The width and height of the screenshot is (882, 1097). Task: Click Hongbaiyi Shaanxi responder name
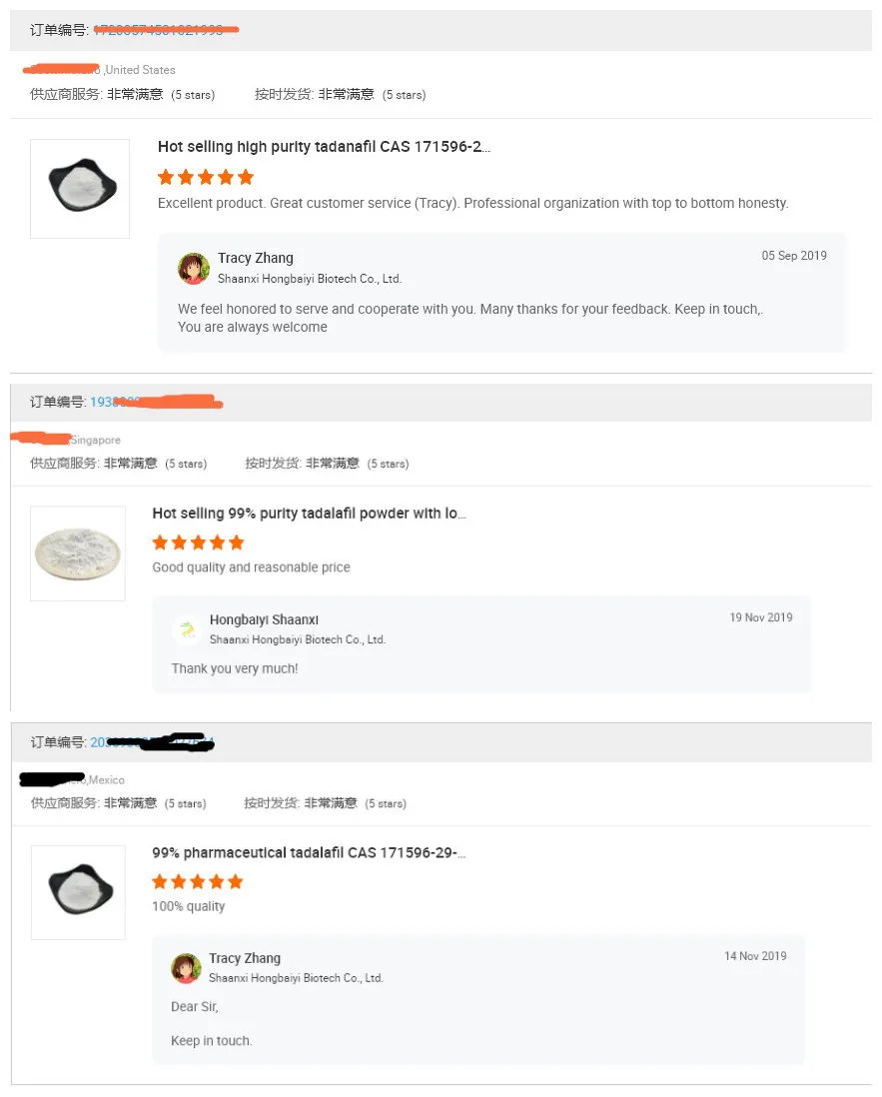point(264,619)
